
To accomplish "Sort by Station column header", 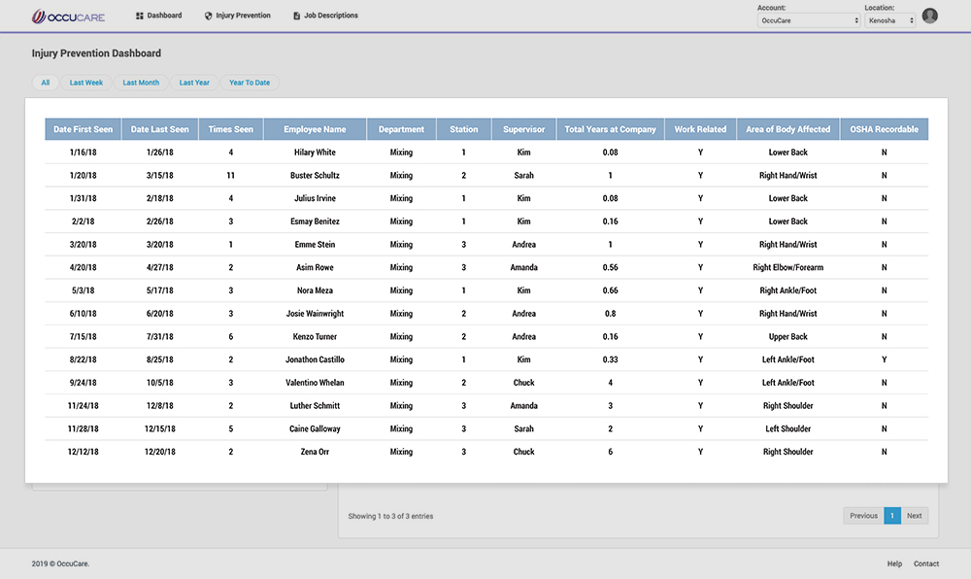I will [464, 129].
